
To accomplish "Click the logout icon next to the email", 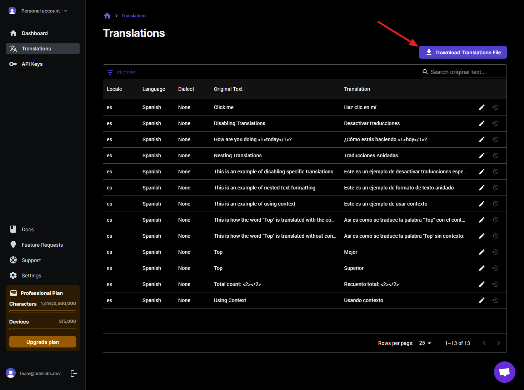I will (74, 373).
